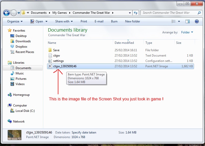This screenshot has width=205, height=146.
Task: Create a New folder
Action: click(133, 21)
